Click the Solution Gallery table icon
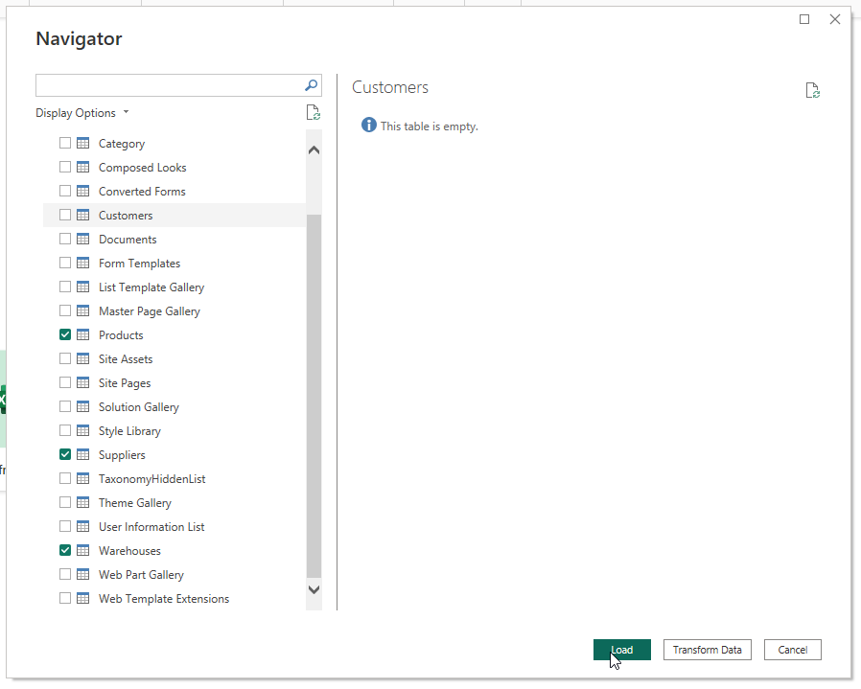 click(82, 407)
